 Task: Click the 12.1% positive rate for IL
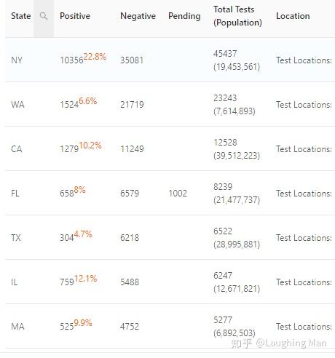coord(86,279)
